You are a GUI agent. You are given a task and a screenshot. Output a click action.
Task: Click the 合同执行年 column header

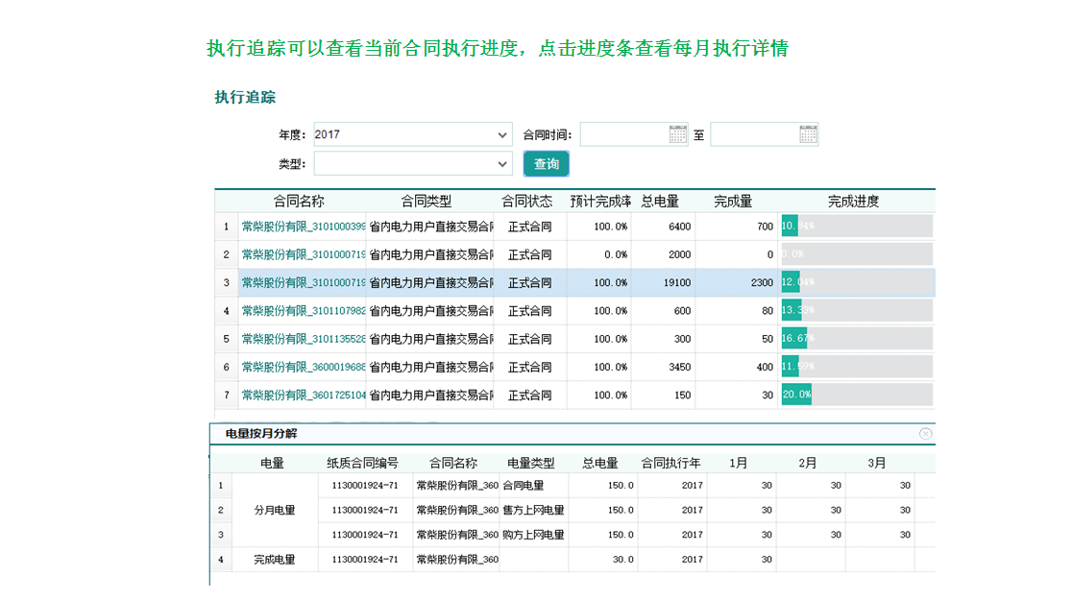pos(671,463)
